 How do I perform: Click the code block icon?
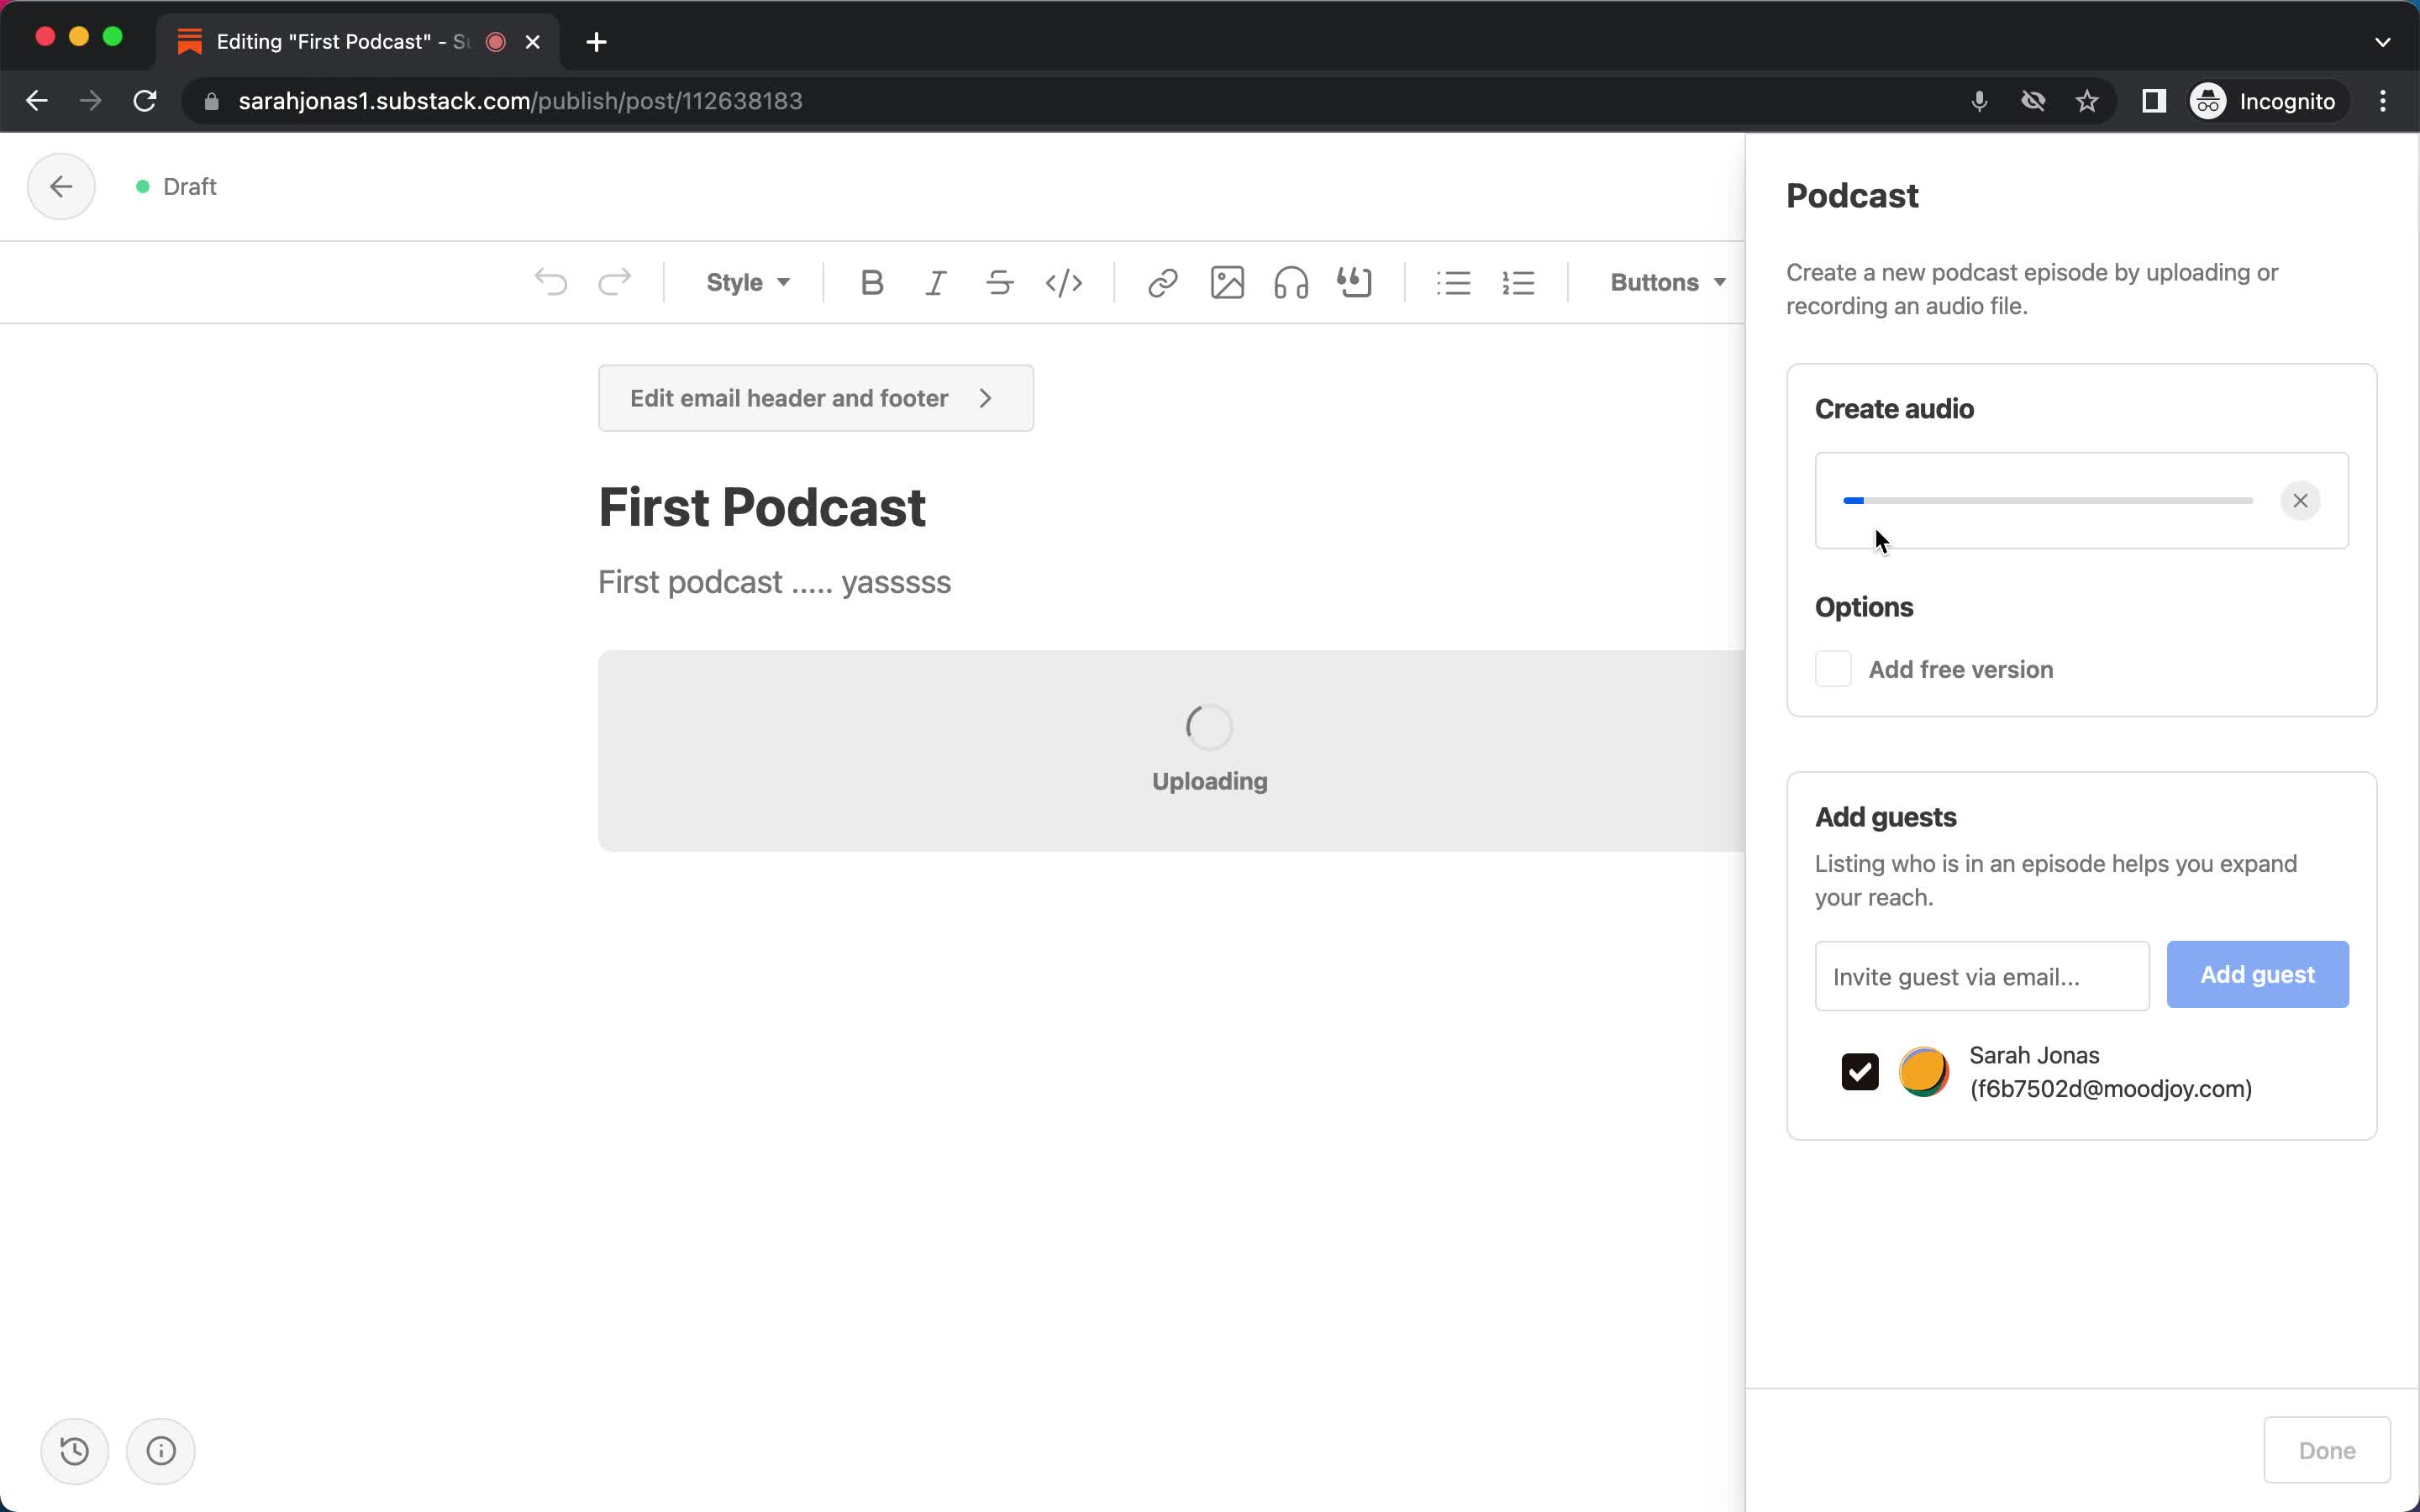point(1063,282)
